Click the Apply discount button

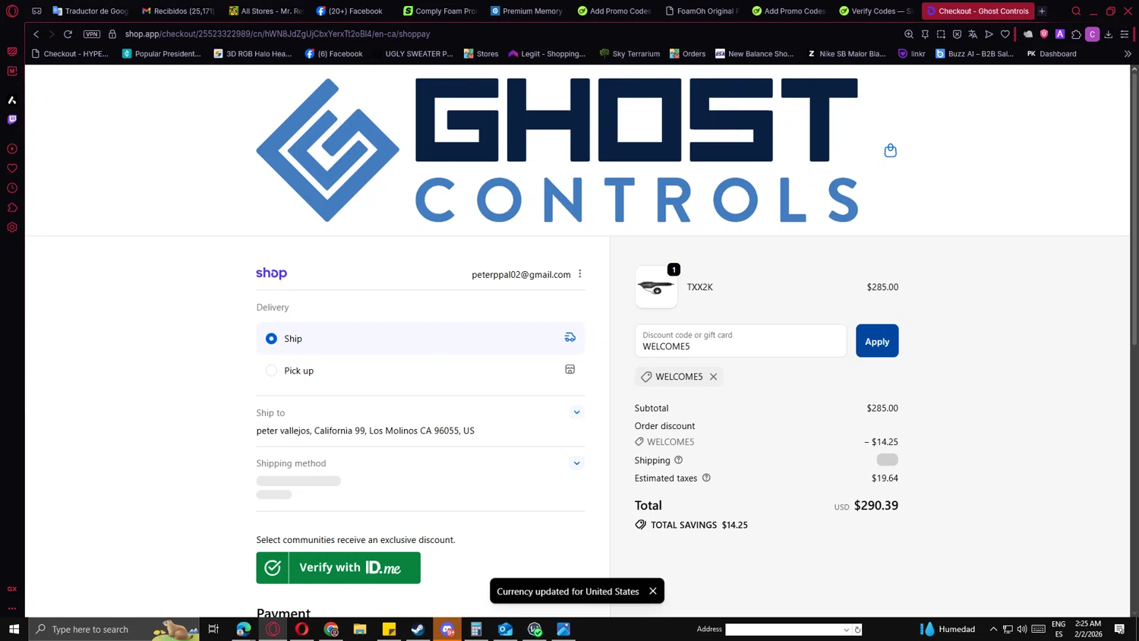point(877,341)
